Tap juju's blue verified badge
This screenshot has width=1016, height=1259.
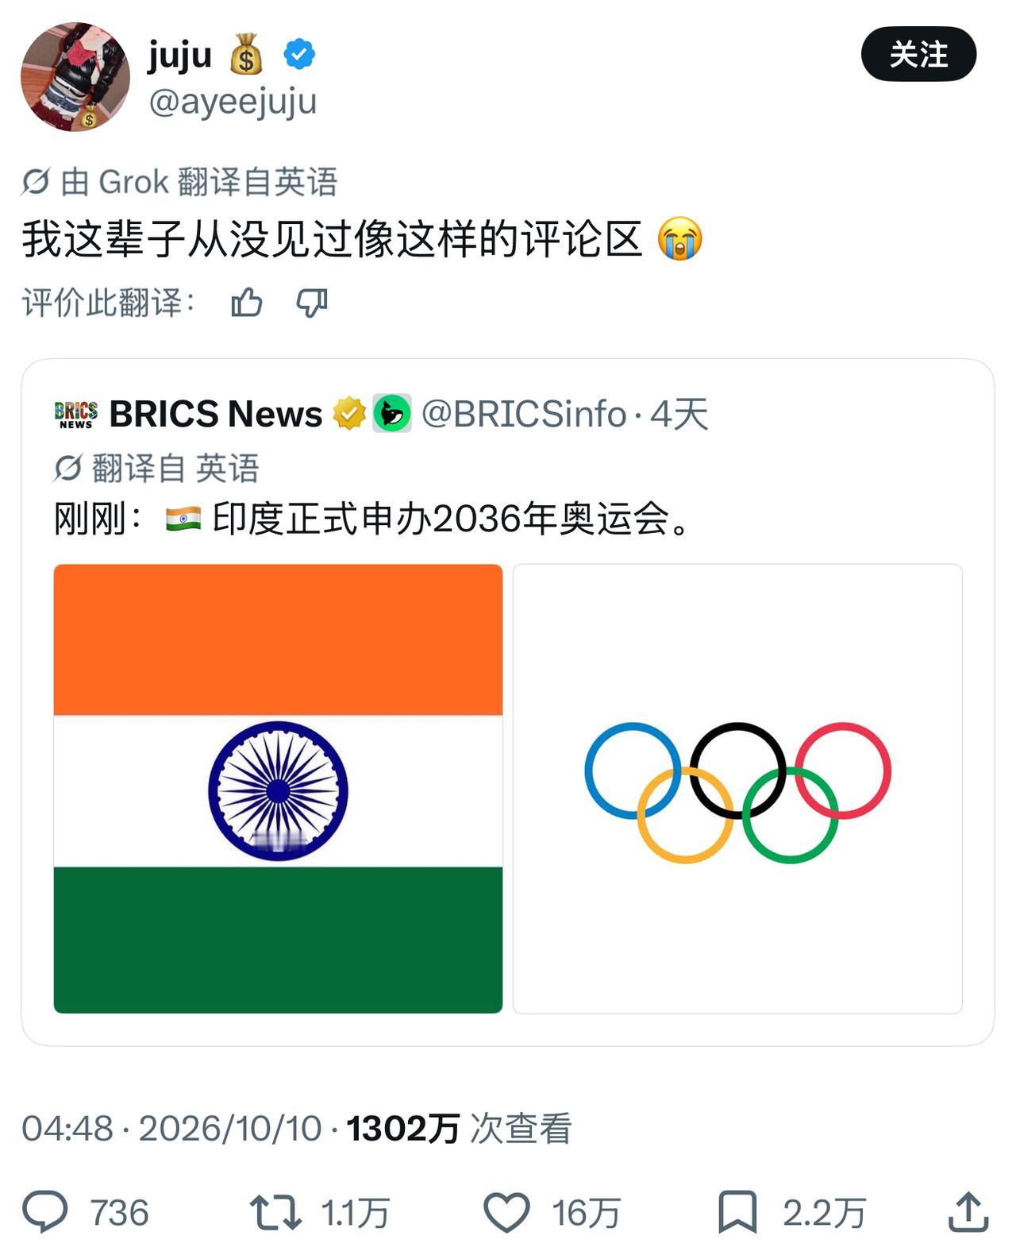(299, 55)
